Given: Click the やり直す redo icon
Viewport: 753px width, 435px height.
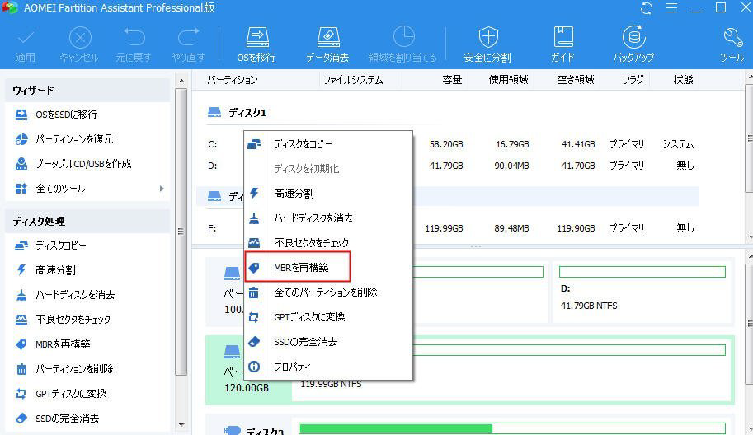Looking at the screenshot, I should click(x=188, y=45).
